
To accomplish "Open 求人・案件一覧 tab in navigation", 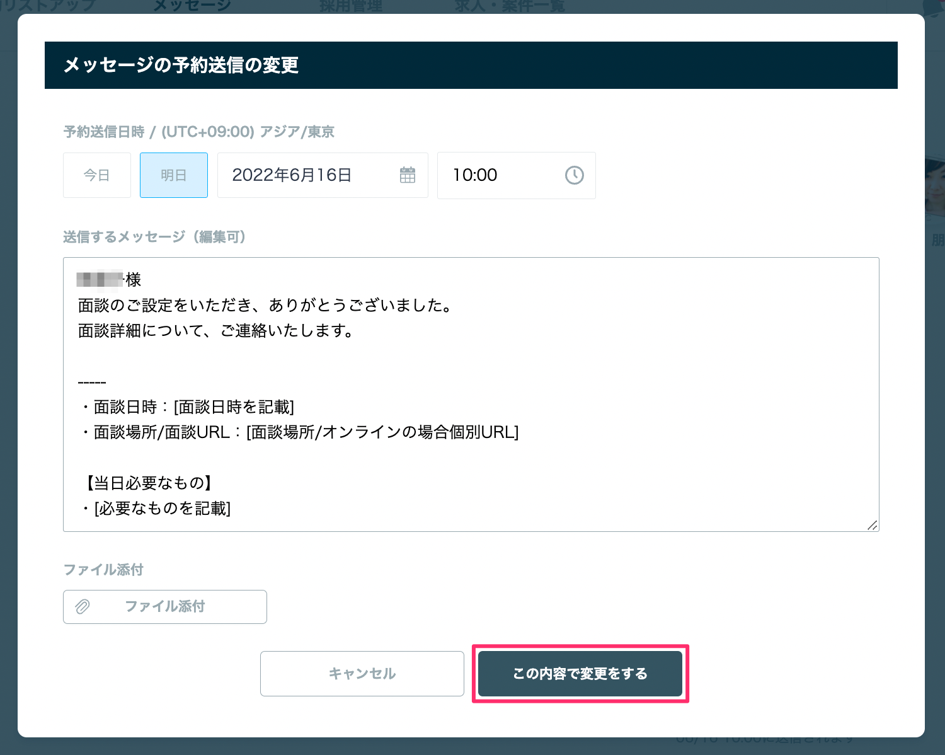I will tap(510, 6).
